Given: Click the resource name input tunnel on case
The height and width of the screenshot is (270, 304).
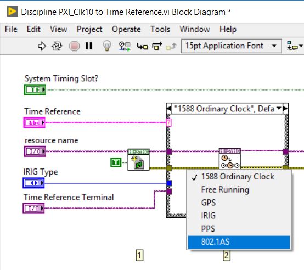Looking at the screenshot, I should [169, 151].
